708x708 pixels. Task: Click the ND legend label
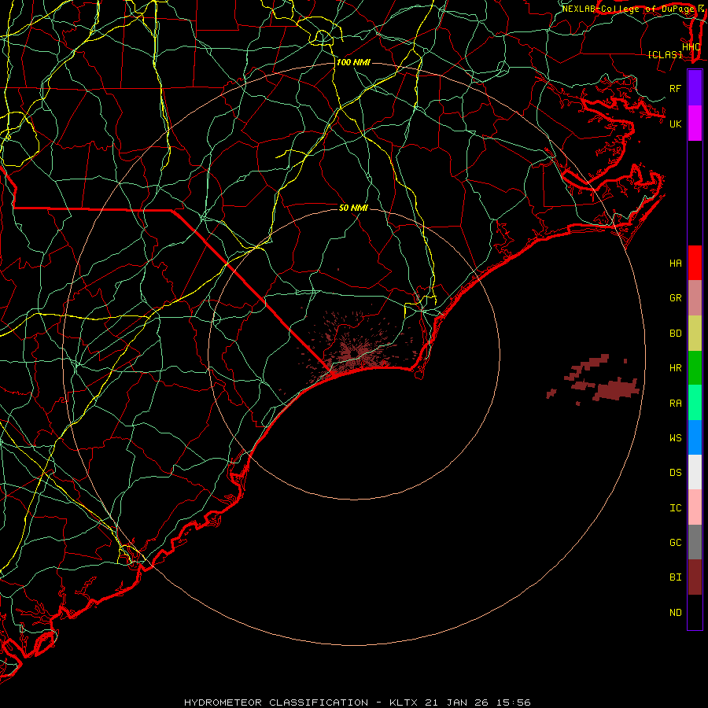click(x=675, y=613)
